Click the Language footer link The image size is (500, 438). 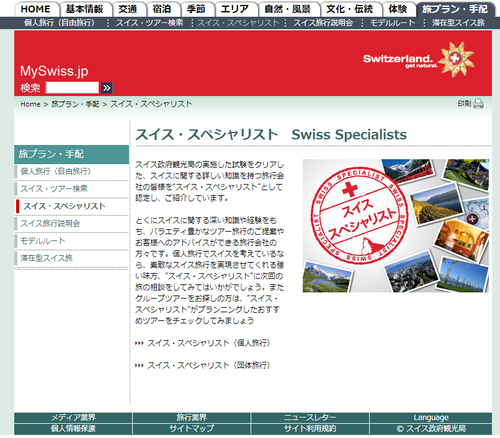pyautogui.click(x=431, y=418)
